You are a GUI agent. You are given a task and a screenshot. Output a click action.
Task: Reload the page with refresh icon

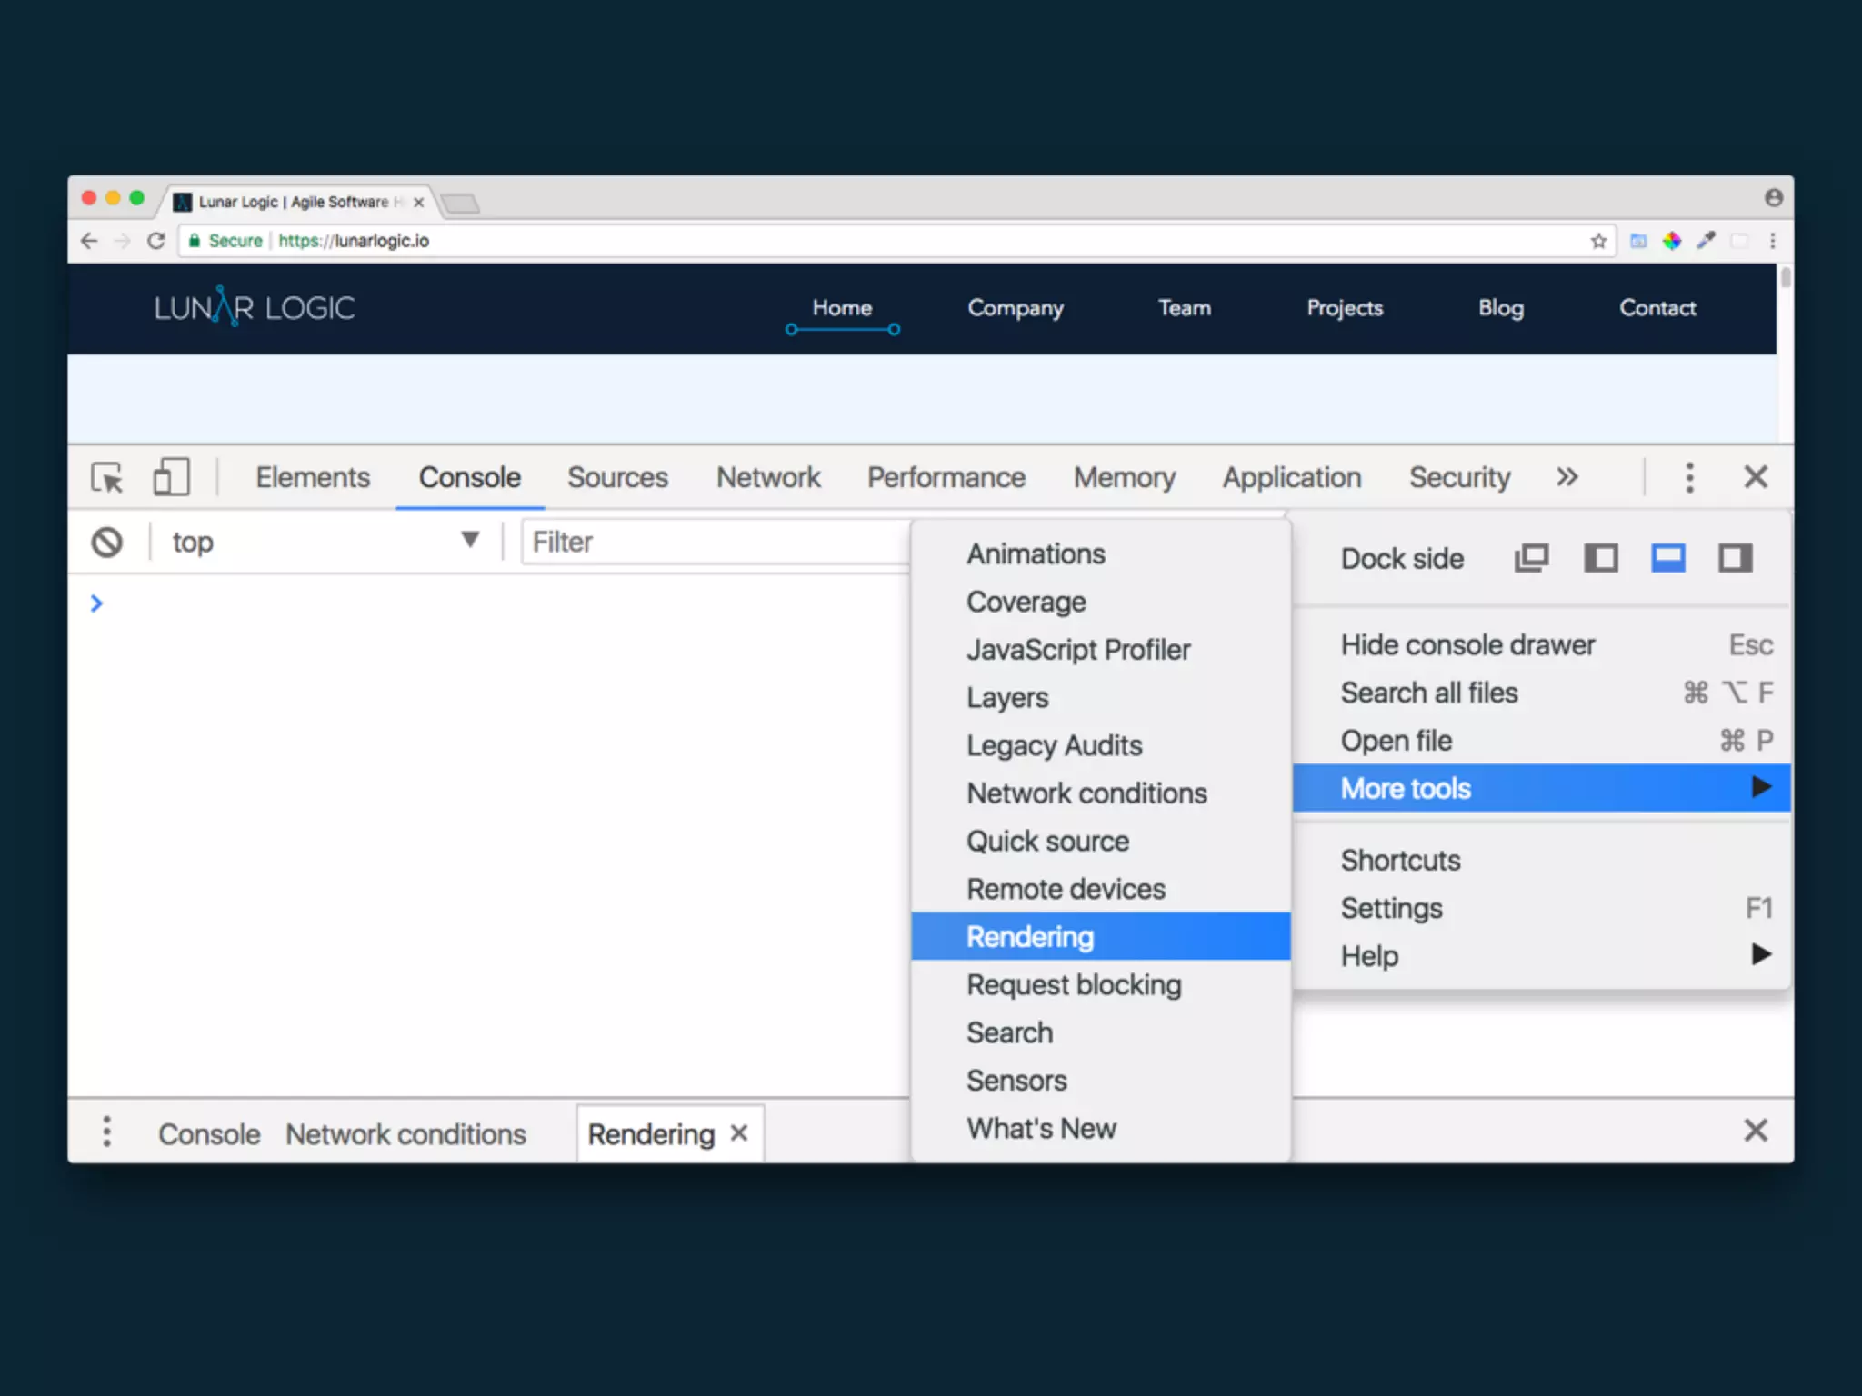[x=156, y=241]
